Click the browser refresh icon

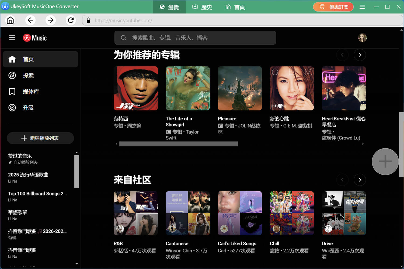pos(71,20)
